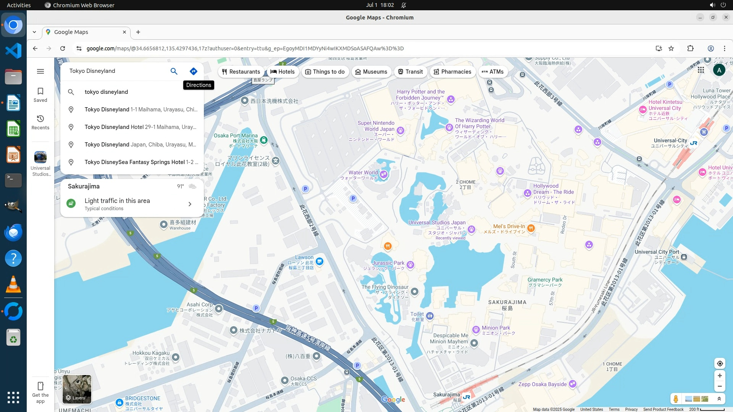Select the Restaurants category chip
The height and width of the screenshot is (412, 733).
tap(241, 72)
